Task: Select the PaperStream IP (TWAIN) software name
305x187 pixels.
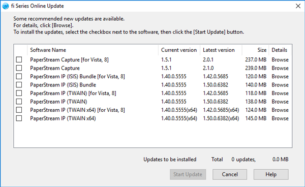Action: tap(58, 102)
